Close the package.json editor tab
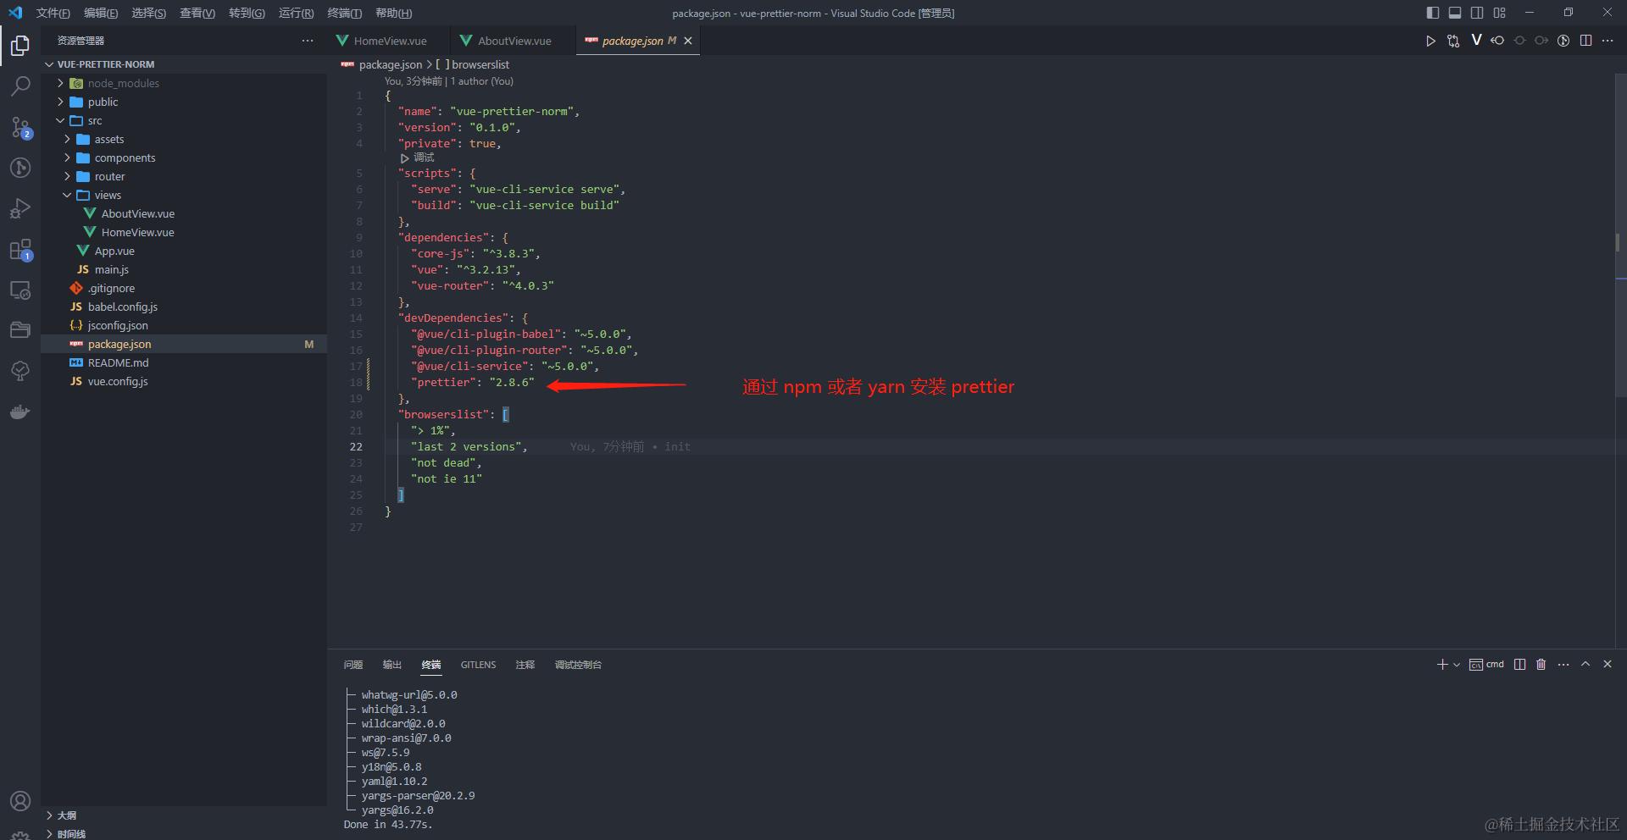This screenshot has width=1627, height=840. (688, 41)
